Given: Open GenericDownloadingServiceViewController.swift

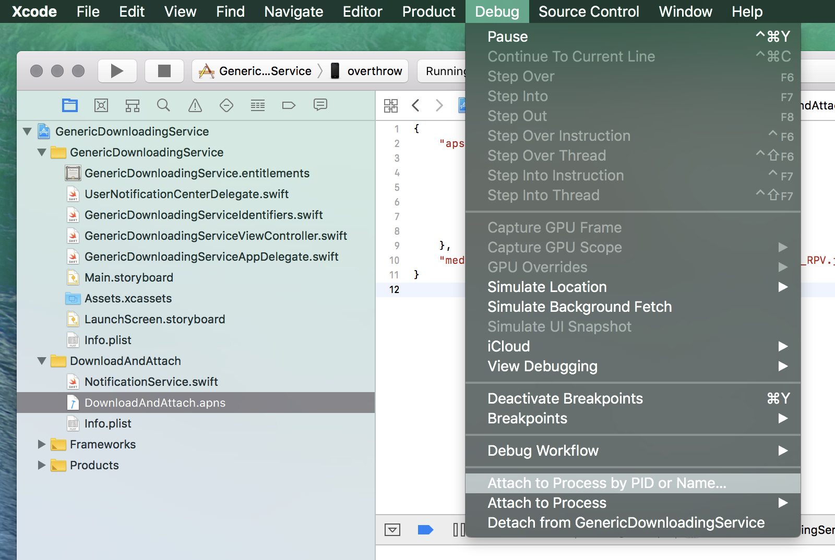Looking at the screenshot, I should click(196, 236).
